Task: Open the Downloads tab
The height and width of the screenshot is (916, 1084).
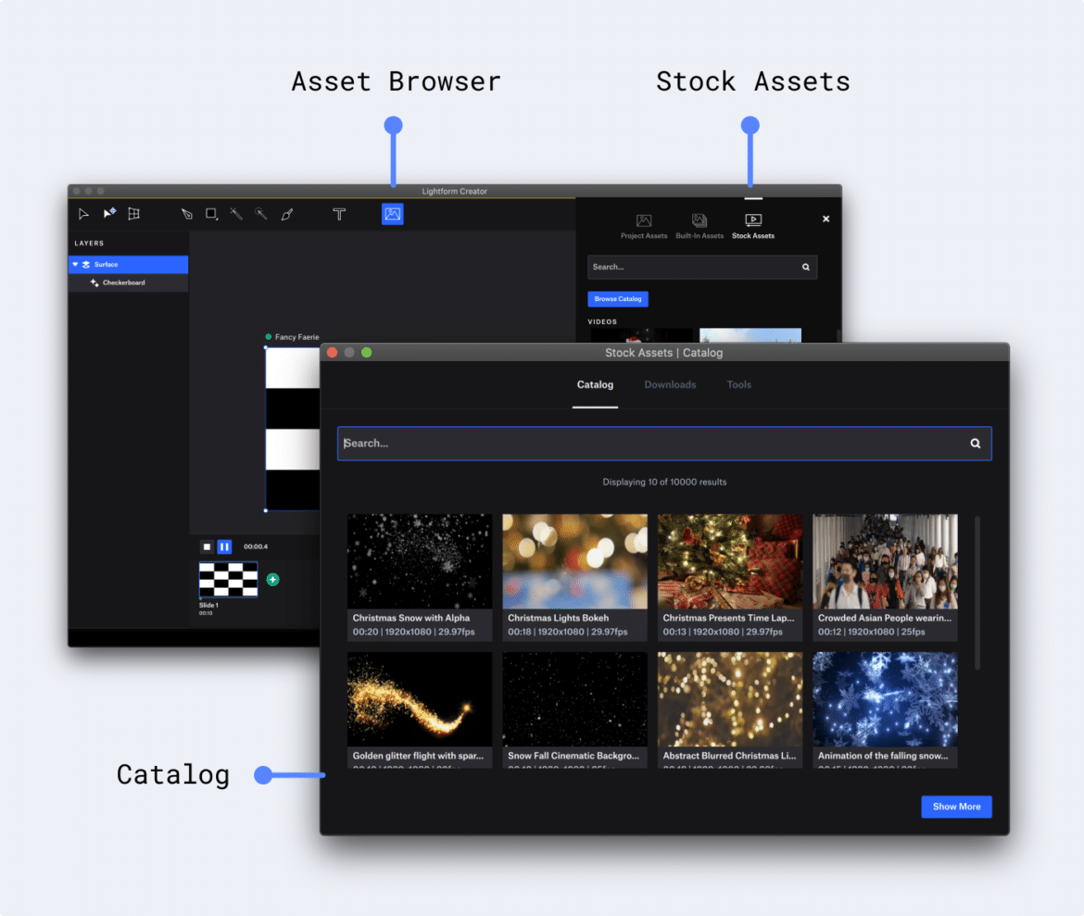Action: (670, 384)
